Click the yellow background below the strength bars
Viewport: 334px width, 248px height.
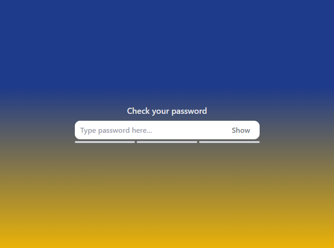[x=167, y=224]
